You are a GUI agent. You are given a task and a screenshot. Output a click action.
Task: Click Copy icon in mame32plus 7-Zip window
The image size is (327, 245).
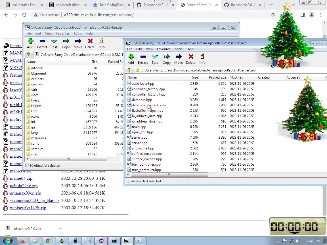tap(66, 41)
